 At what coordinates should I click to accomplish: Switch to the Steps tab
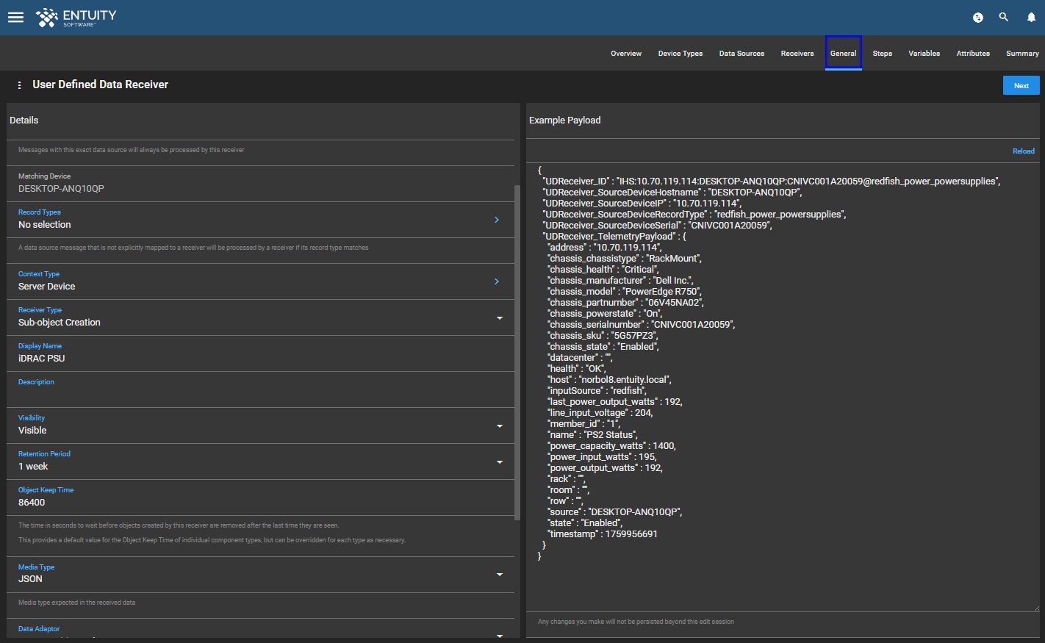pos(883,54)
